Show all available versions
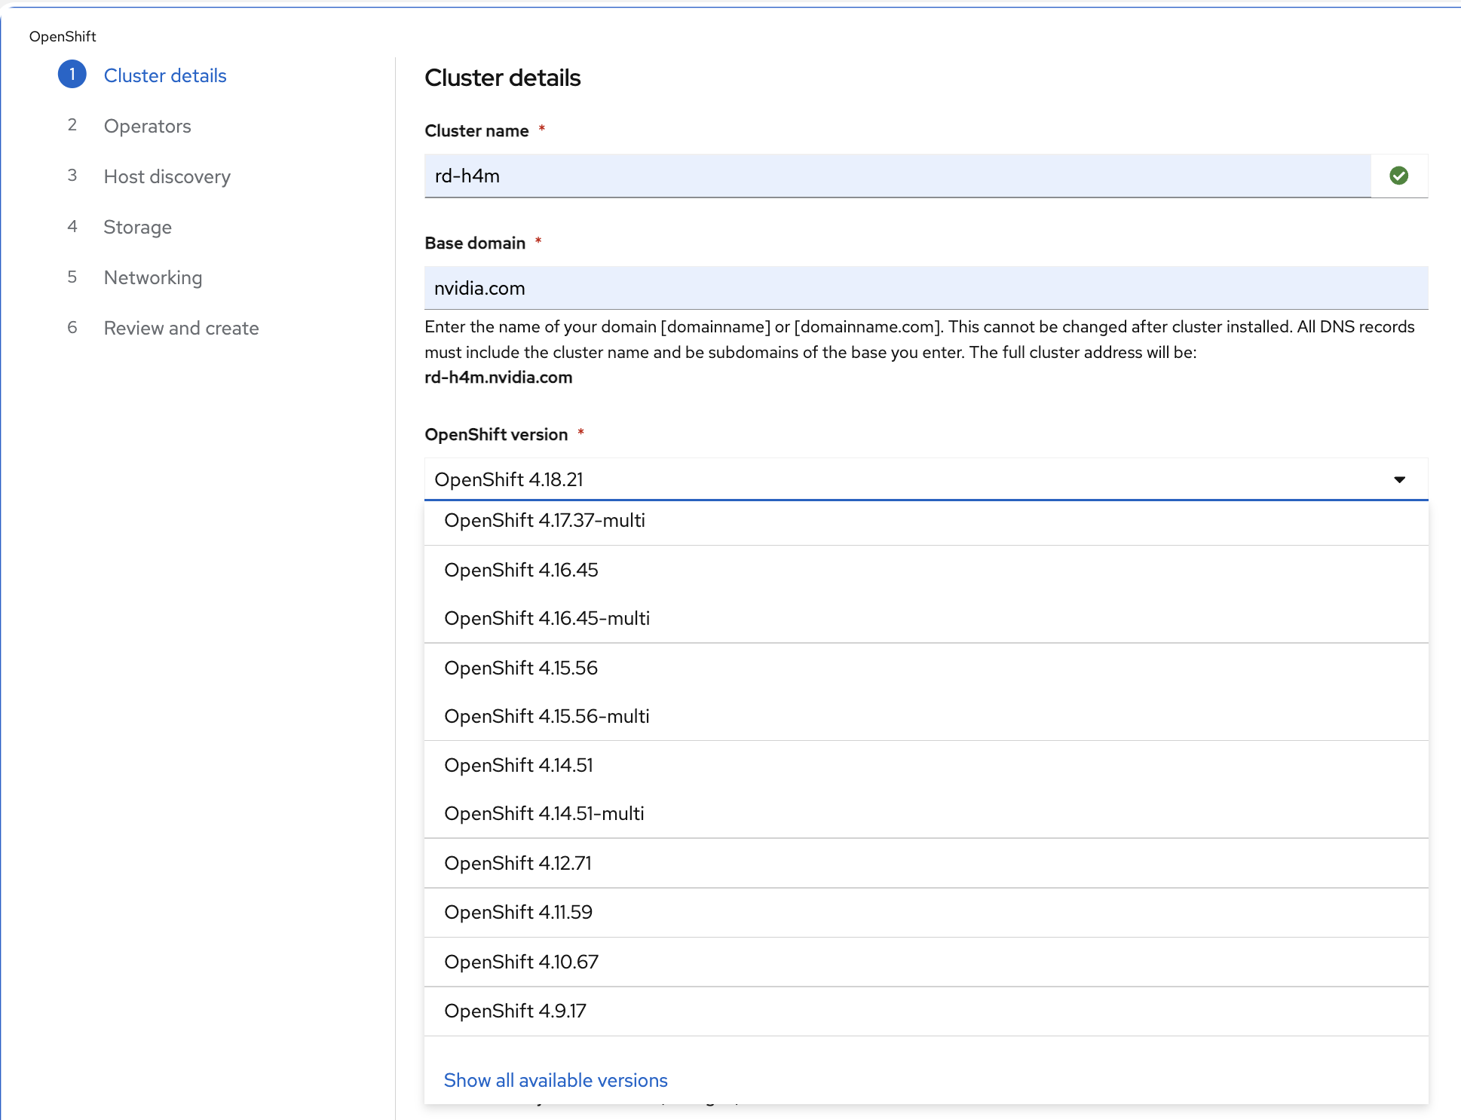Viewport: 1461px width, 1120px height. click(x=555, y=1080)
